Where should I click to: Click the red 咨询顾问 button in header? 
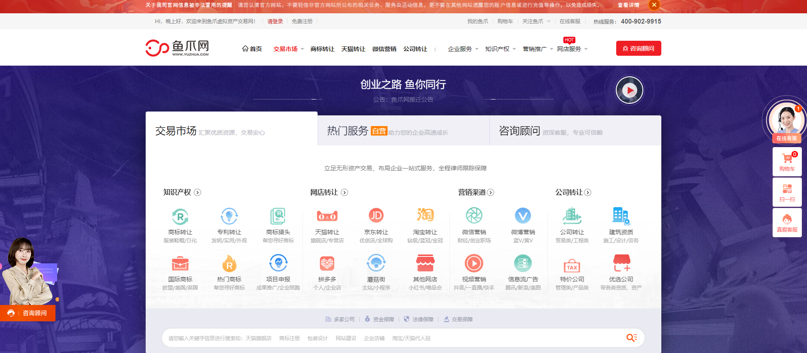[x=638, y=48]
